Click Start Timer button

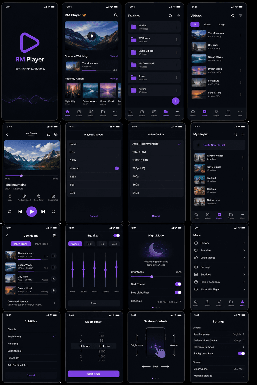point(94,374)
